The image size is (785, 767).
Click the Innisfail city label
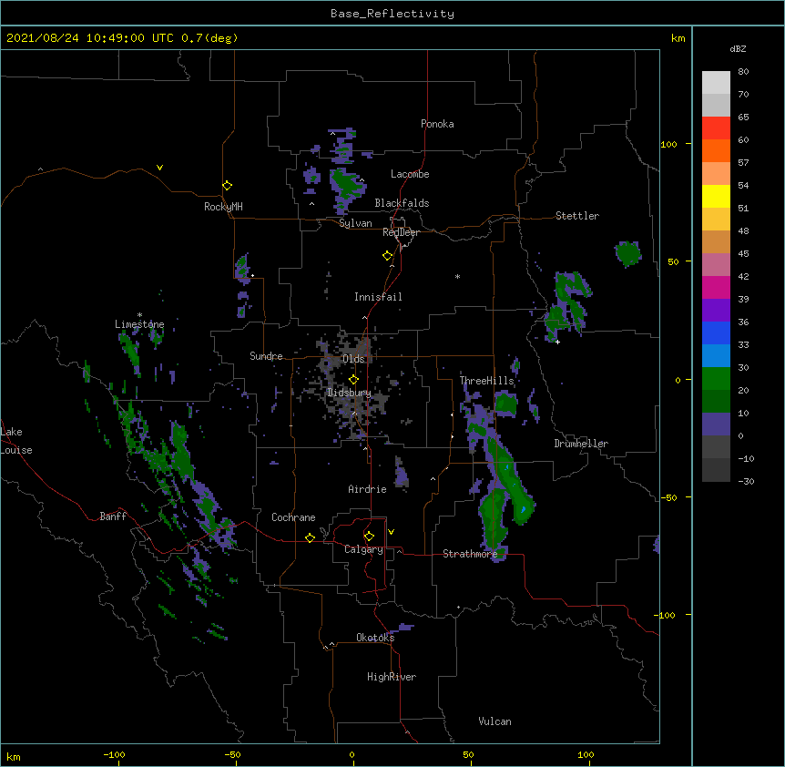(378, 297)
